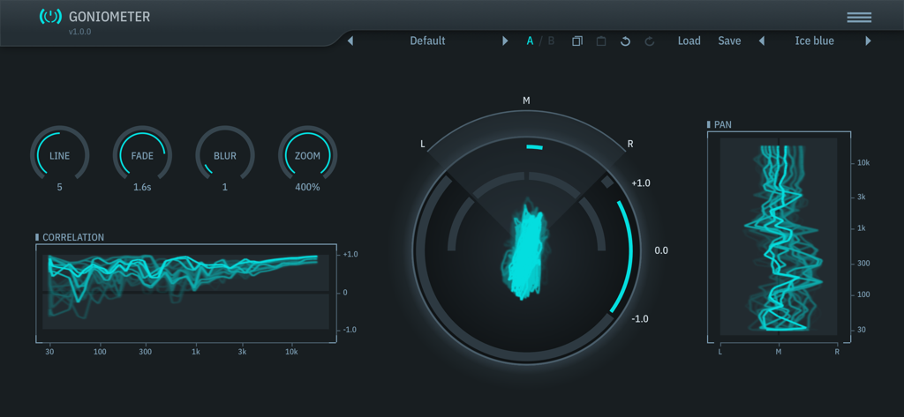Click the undo arrow icon
This screenshot has height=417, width=904.
pyautogui.click(x=625, y=41)
